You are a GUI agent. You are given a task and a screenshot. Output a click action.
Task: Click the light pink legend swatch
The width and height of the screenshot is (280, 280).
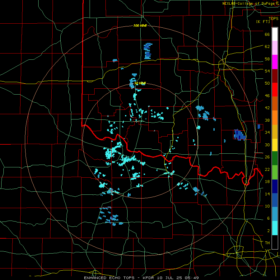click(275, 48)
